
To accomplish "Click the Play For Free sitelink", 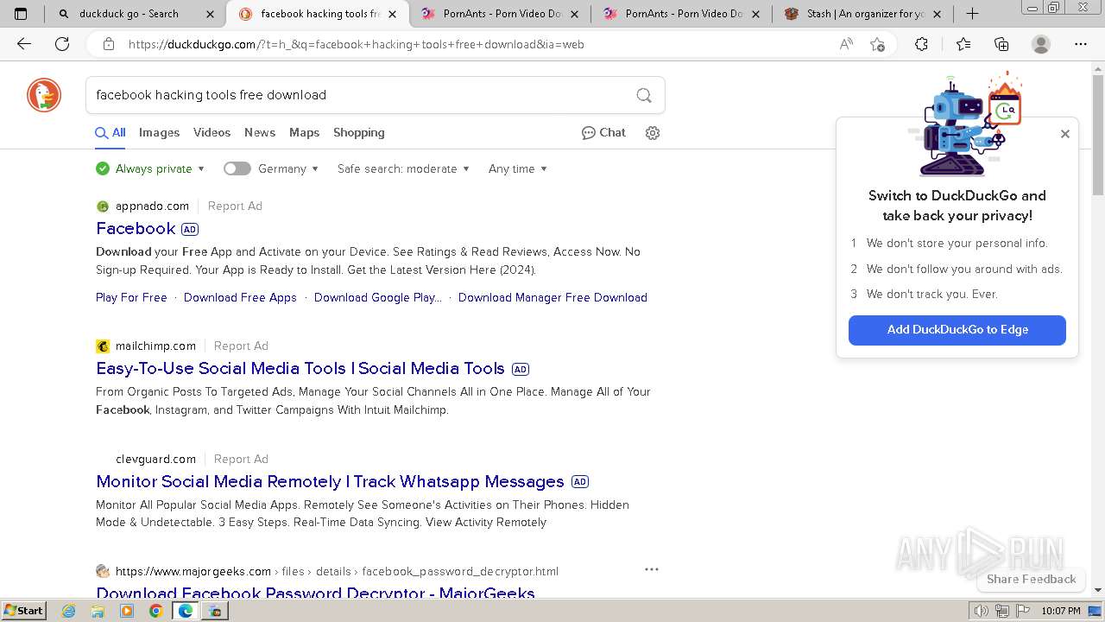I will tap(131, 298).
